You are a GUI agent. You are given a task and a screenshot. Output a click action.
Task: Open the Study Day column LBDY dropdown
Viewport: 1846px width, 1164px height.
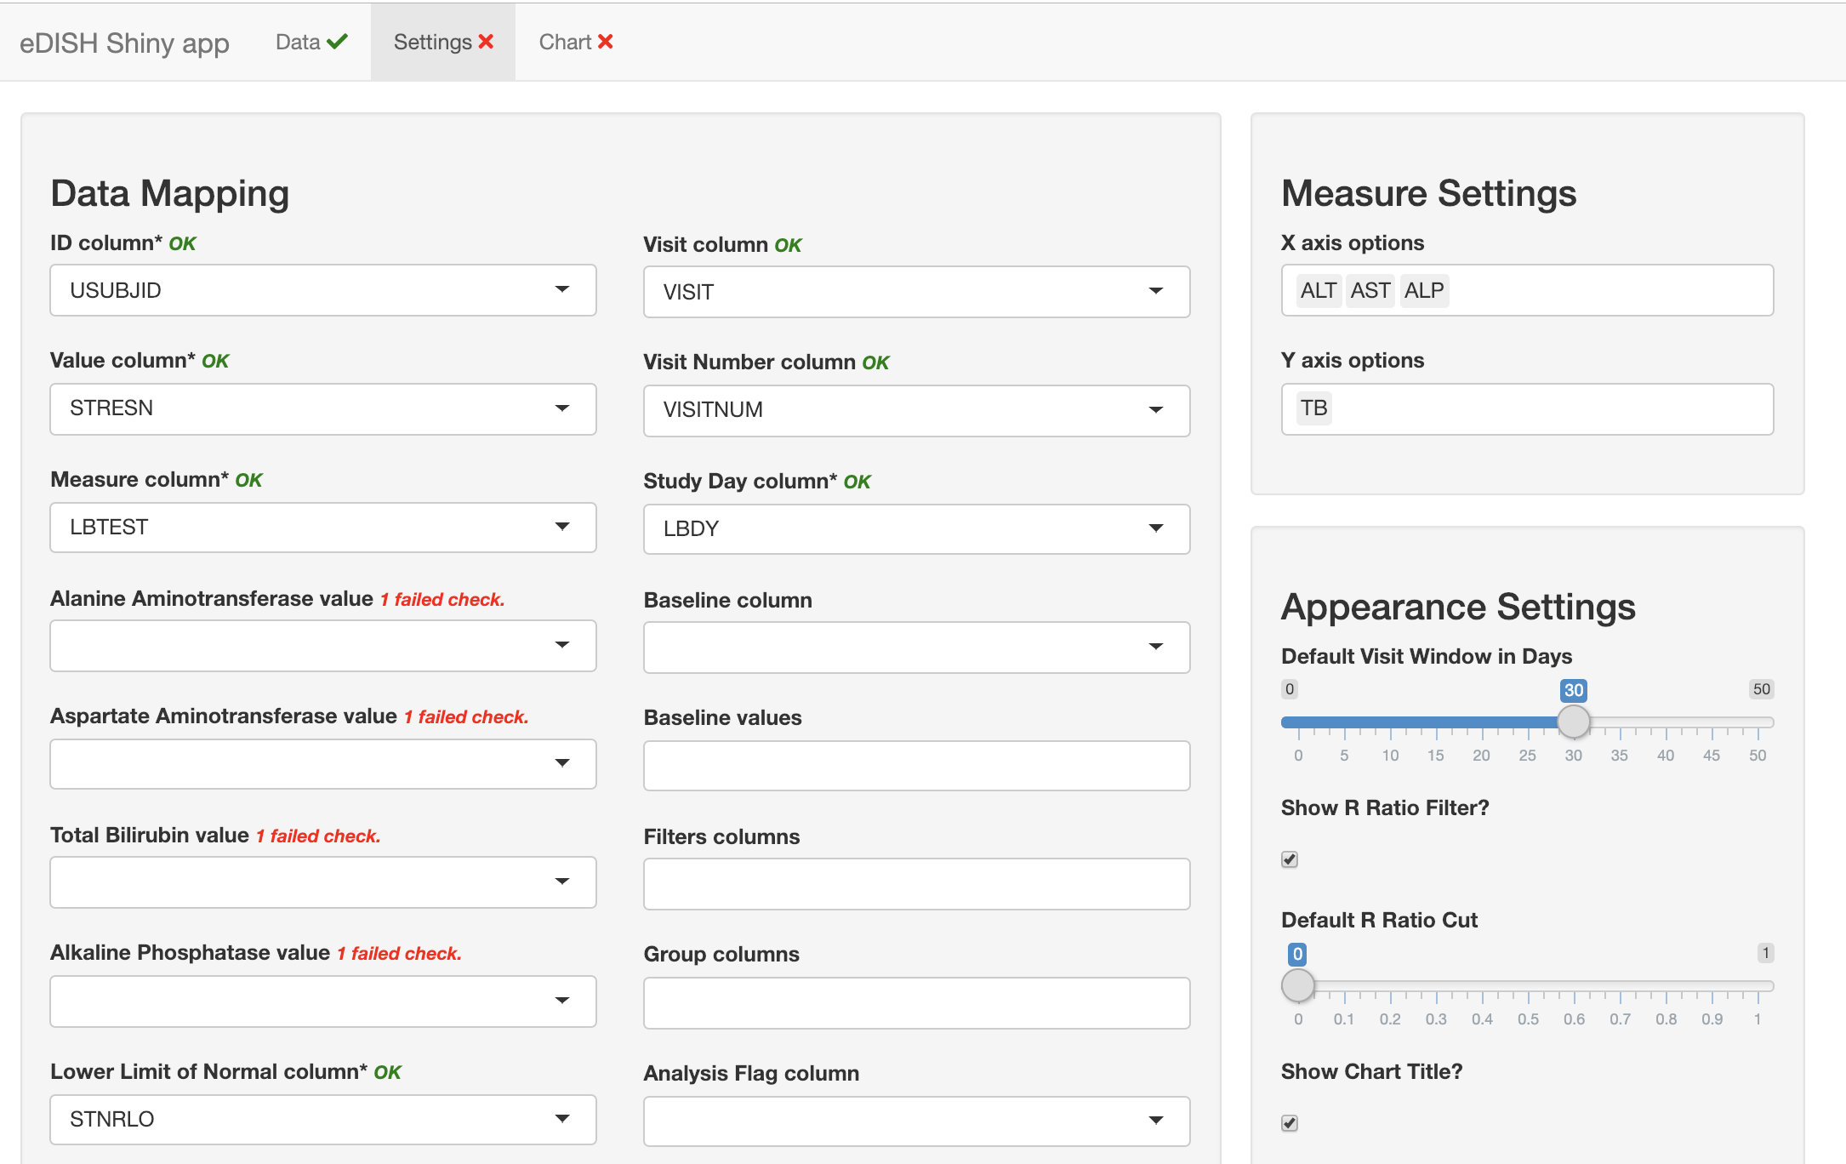click(x=916, y=529)
